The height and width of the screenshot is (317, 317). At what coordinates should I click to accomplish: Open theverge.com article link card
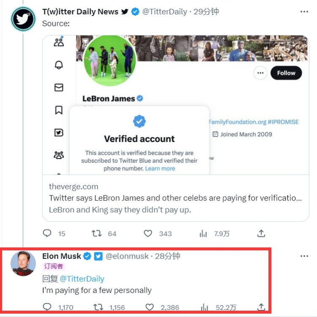[x=175, y=198]
